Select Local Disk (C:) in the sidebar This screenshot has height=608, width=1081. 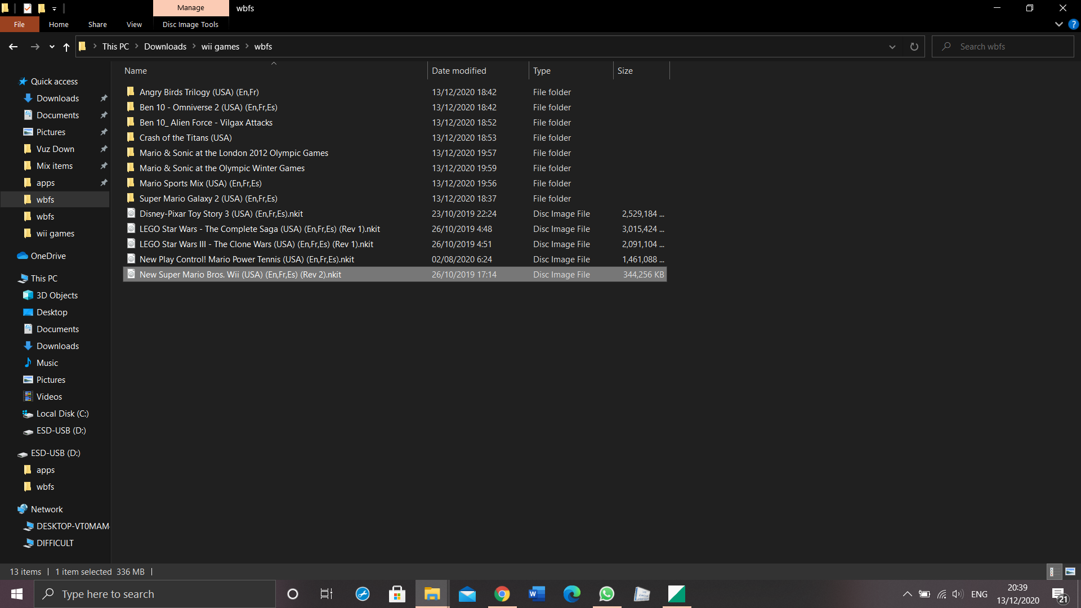coord(62,413)
